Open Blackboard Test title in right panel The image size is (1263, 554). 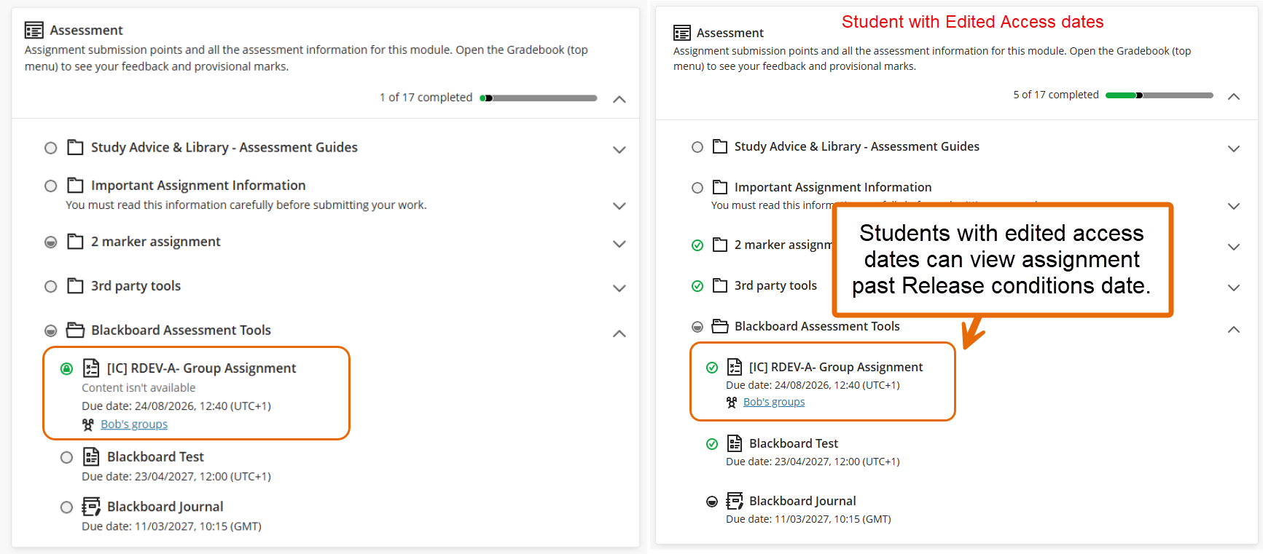point(794,443)
